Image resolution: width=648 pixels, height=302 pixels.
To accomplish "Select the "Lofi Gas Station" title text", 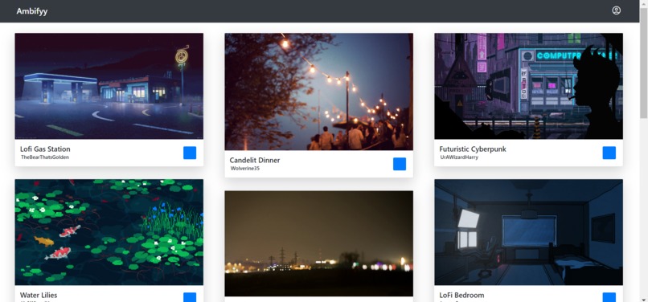I will [x=45, y=149].
